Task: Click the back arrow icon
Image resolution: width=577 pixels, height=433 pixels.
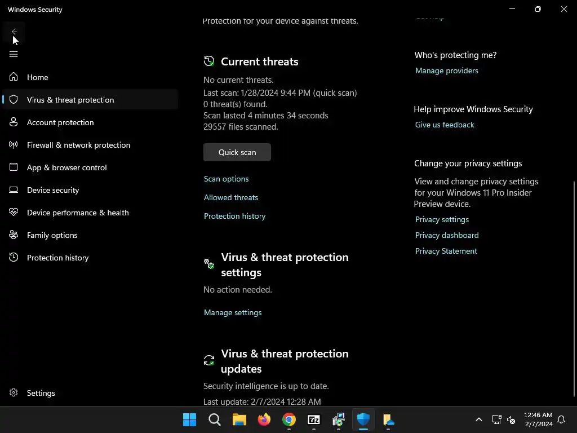Action: (x=14, y=32)
